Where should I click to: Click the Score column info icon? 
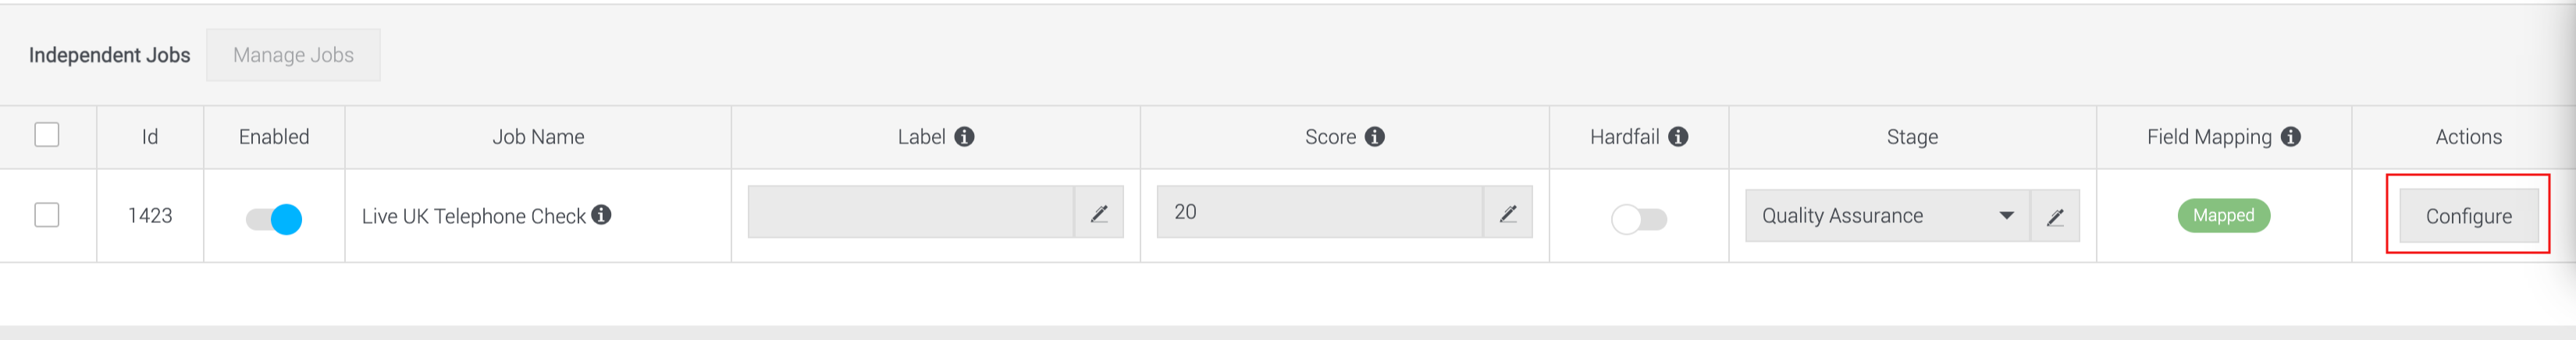(1375, 137)
